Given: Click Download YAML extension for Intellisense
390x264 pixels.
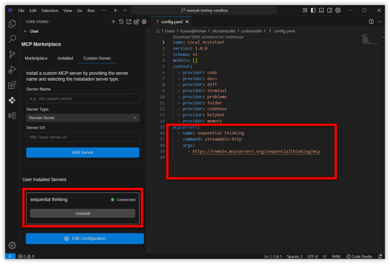Looking at the screenshot, I should click(208, 37).
